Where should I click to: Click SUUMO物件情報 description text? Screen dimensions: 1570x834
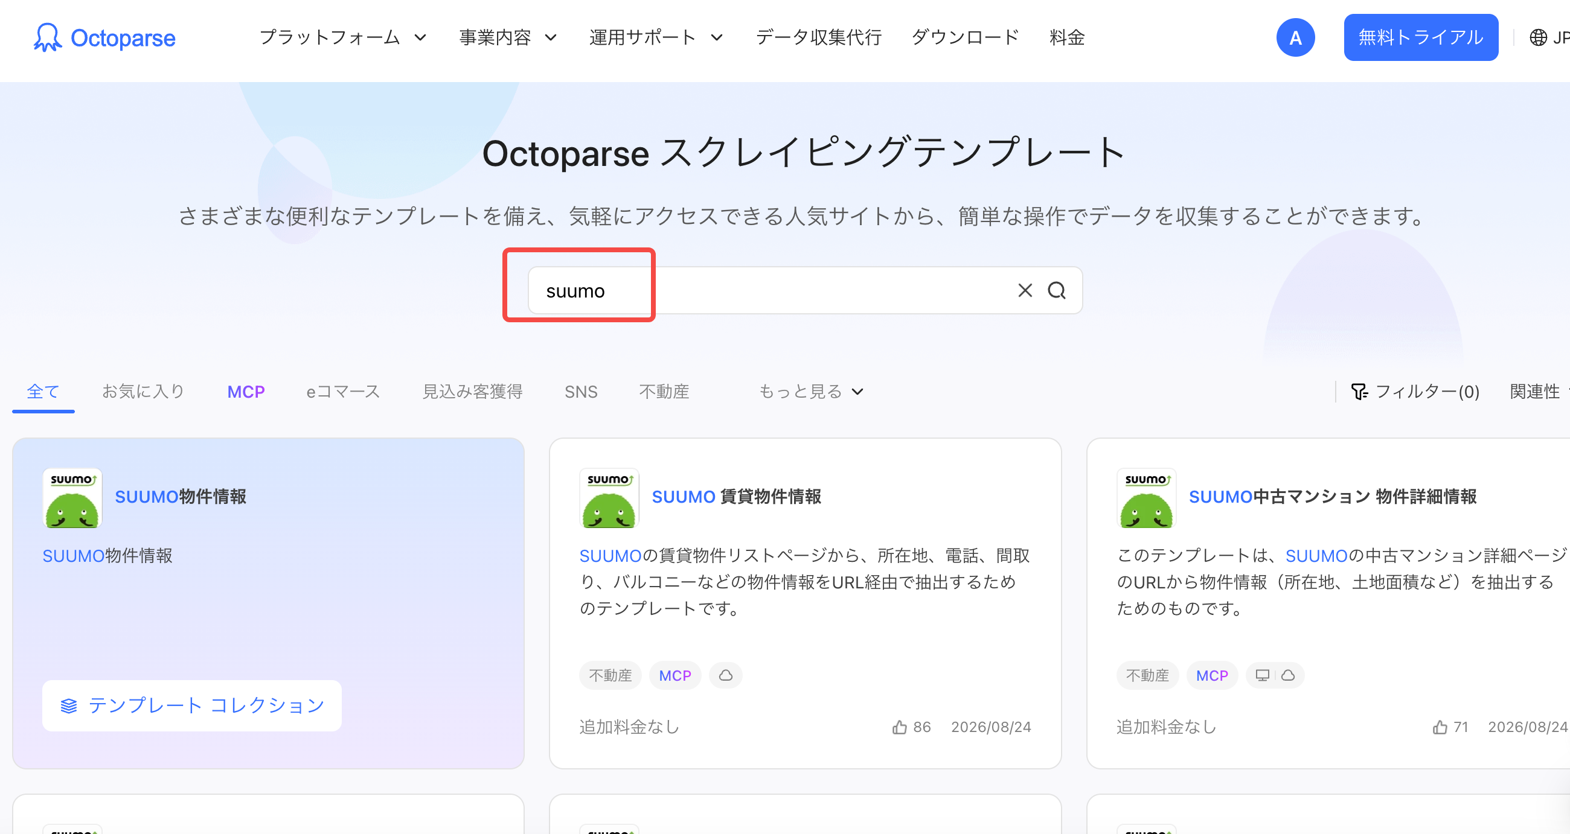click(x=107, y=556)
